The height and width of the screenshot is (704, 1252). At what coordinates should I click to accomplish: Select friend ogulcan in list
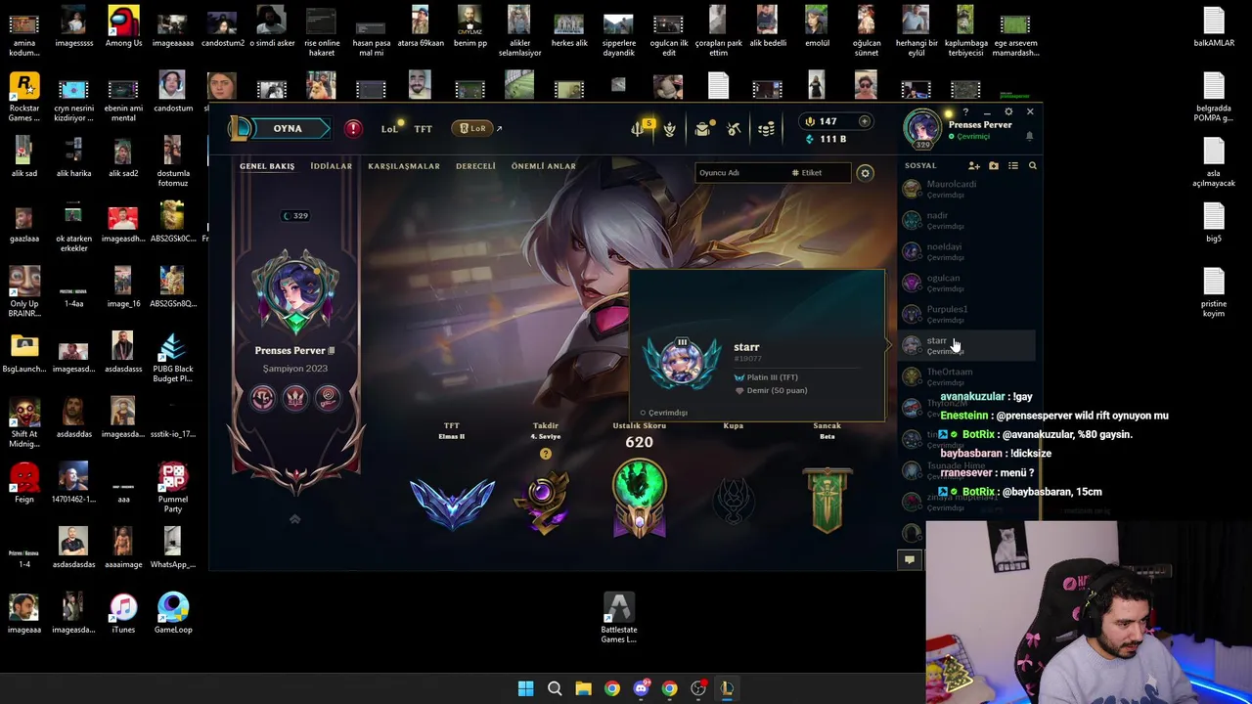[966, 283]
